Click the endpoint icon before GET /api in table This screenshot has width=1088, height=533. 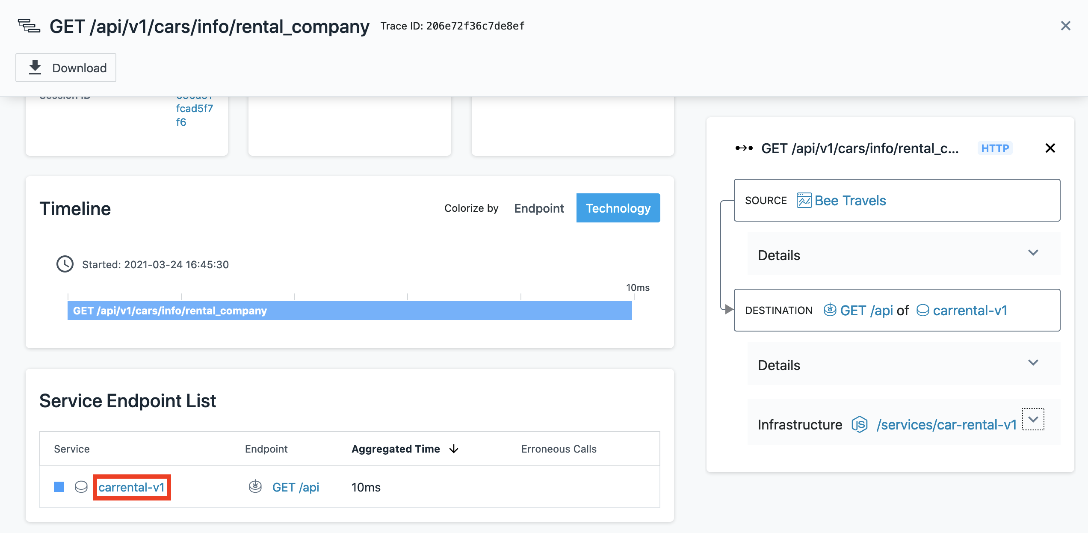tap(255, 487)
